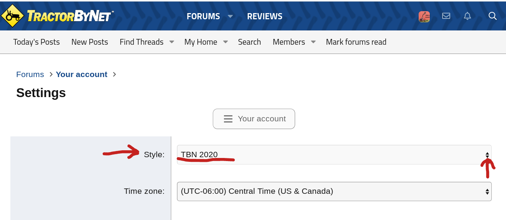
Task: Expand the Members dropdown arrow
Action: click(313, 42)
